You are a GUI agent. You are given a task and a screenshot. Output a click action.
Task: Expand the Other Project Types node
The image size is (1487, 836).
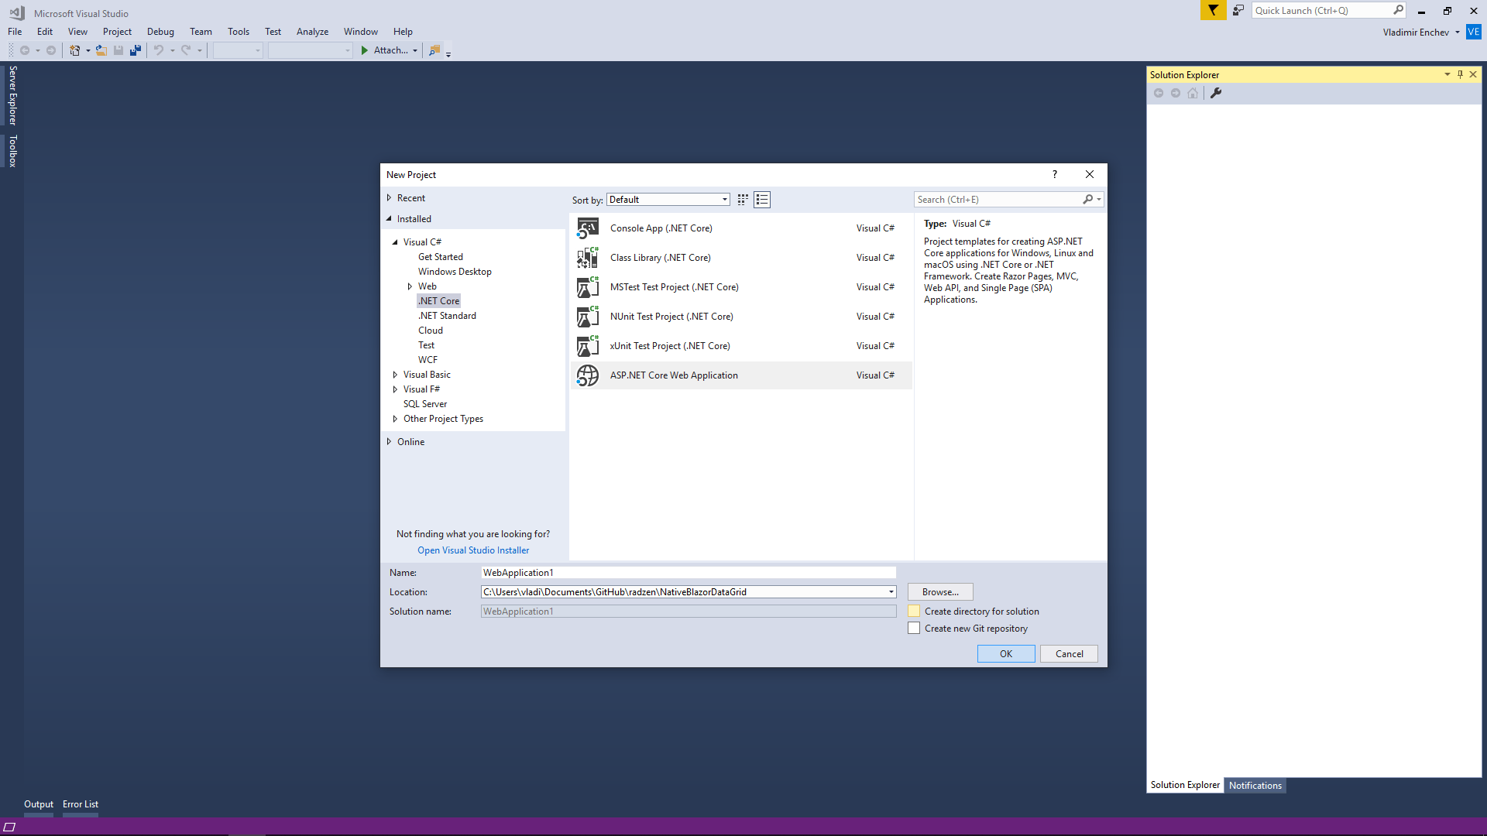click(395, 419)
